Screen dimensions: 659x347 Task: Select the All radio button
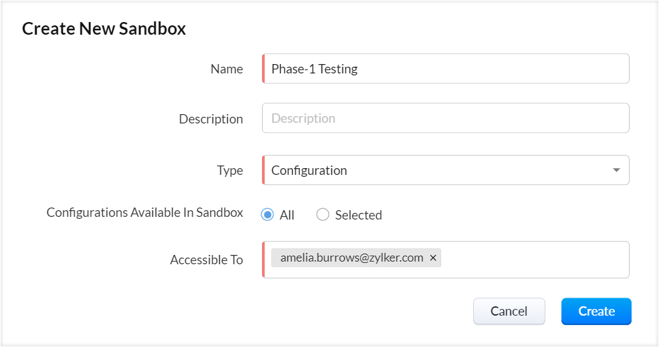tap(267, 215)
